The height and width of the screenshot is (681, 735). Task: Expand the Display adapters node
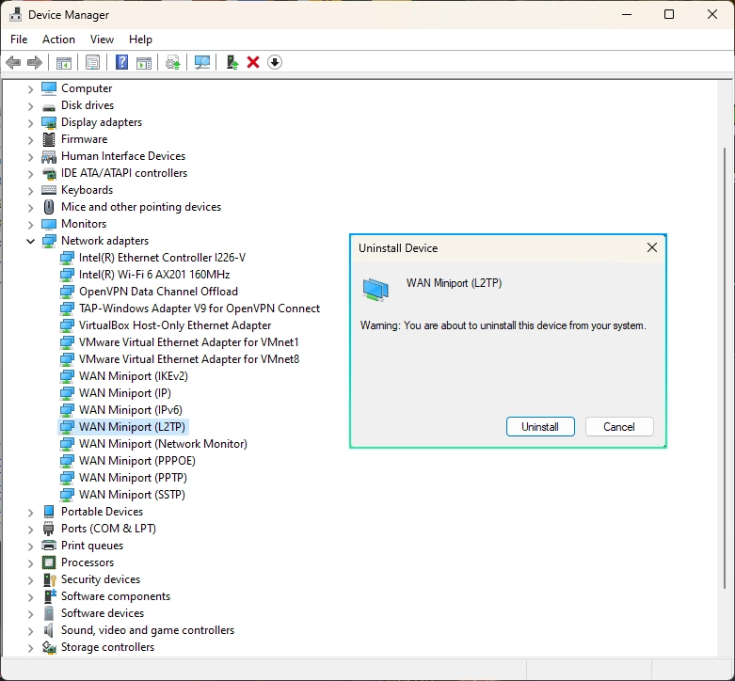pos(30,122)
